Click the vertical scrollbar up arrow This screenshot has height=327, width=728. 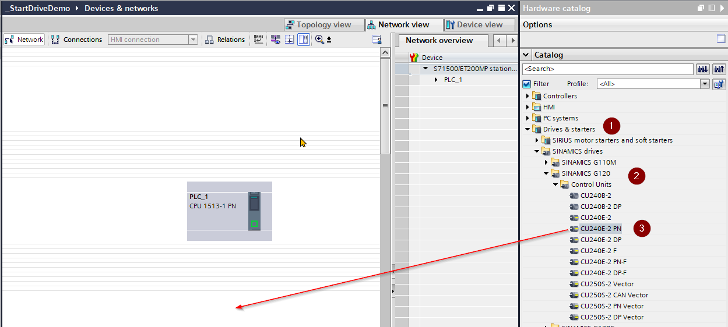pos(385,52)
